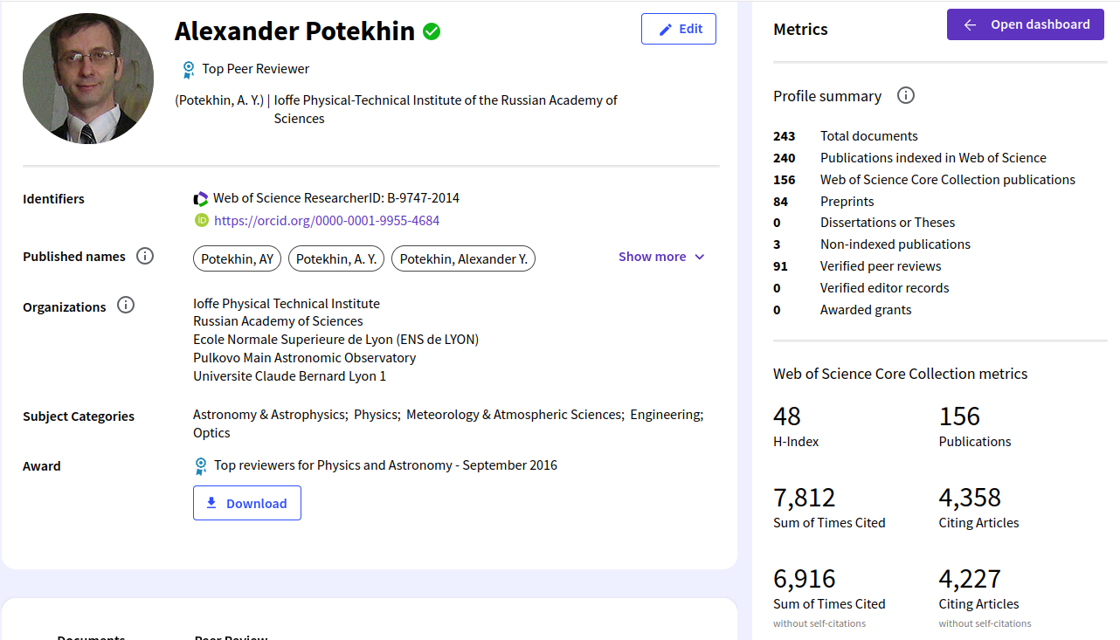Viewport: 1120px width, 640px height.
Task: Select the 'Potekhin, AY' name chip
Action: click(238, 259)
